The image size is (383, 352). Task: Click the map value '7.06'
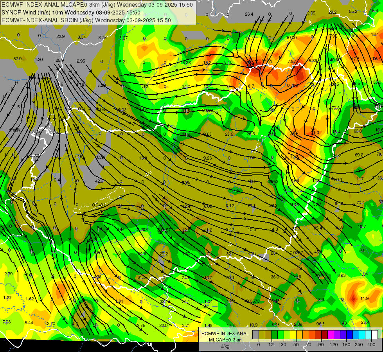pyautogui.click(x=7, y=322)
